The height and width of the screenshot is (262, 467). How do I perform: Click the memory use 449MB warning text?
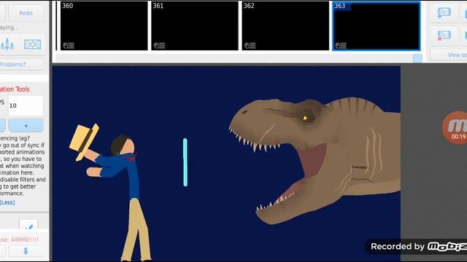(x=20, y=239)
